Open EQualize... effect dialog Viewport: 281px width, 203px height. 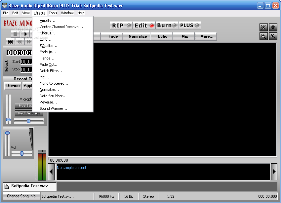pos(63,46)
